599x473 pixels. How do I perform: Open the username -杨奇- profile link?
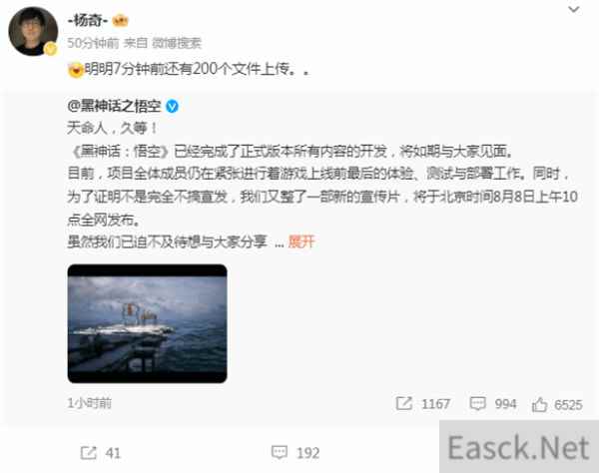tap(88, 20)
